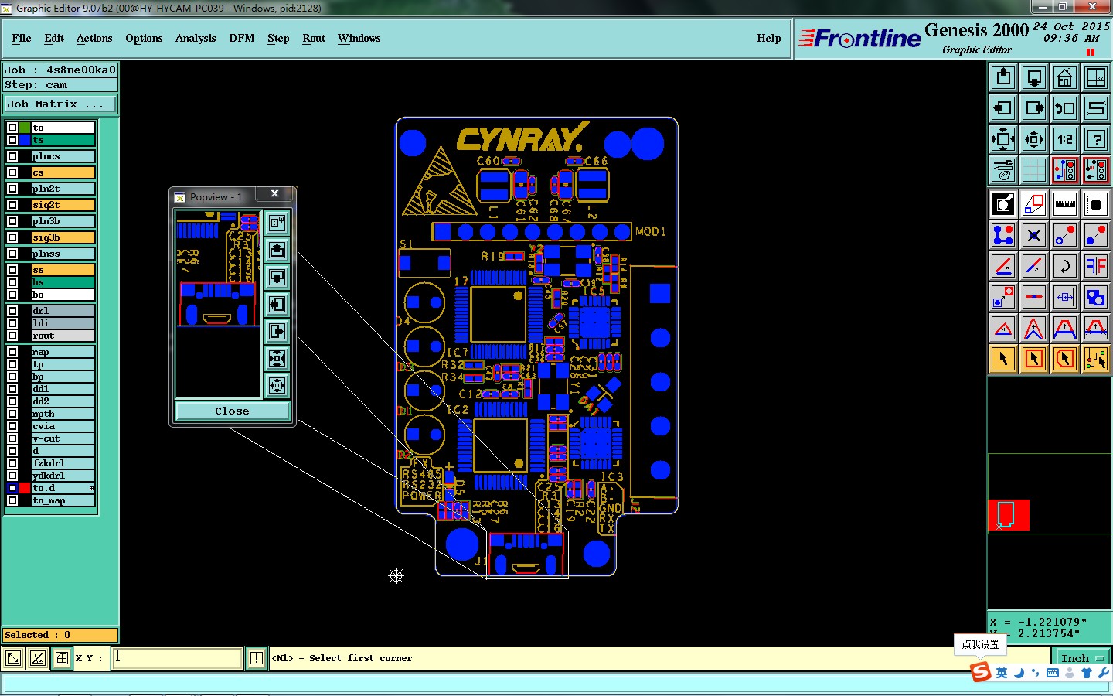This screenshot has width=1113, height=696.
Task: Select the curved arrow rotate tool
Action: tap(1065, 266)
